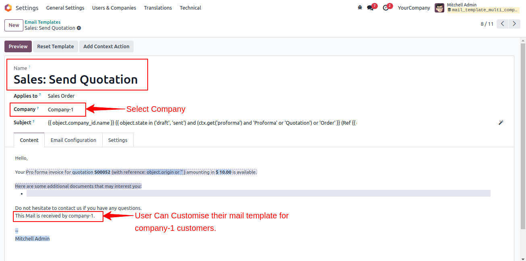Open the Technical menu

190,8
